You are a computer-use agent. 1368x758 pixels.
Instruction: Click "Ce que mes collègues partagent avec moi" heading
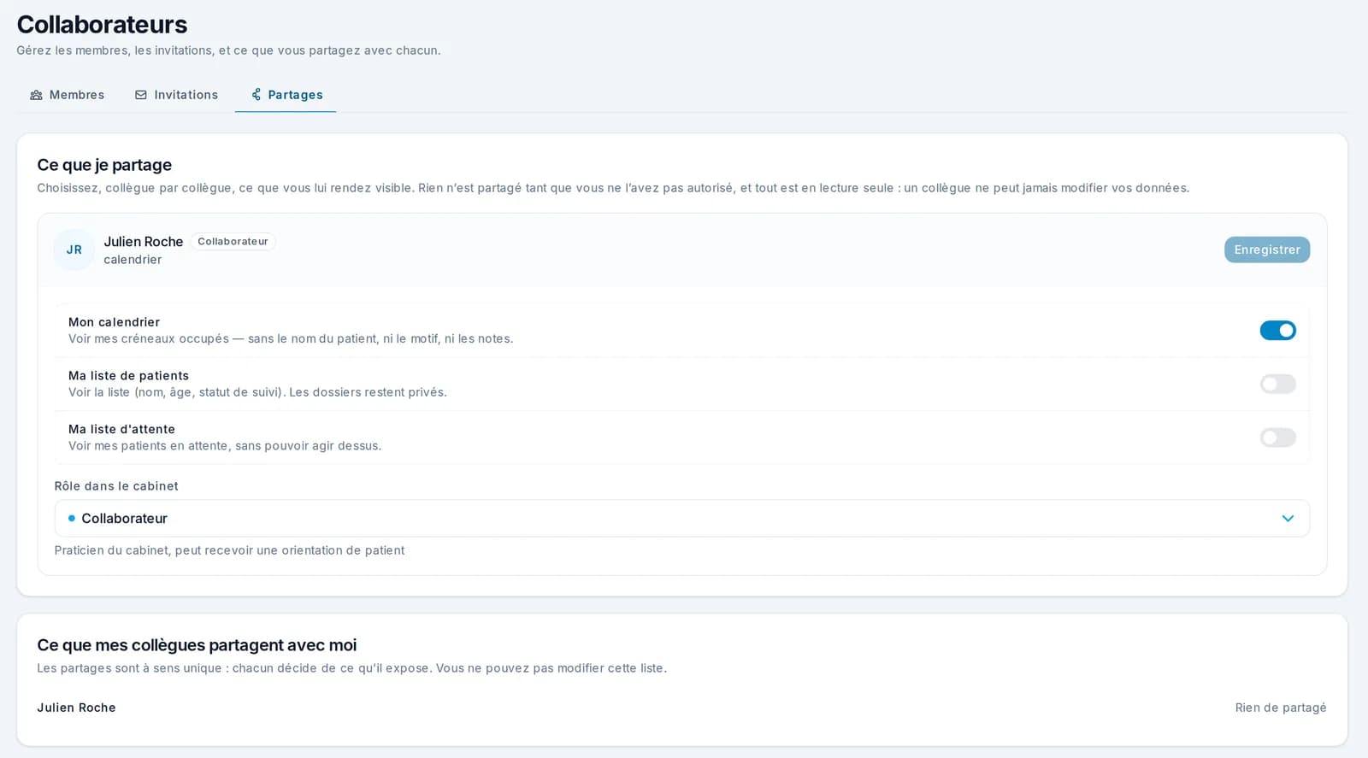(197, 645)
